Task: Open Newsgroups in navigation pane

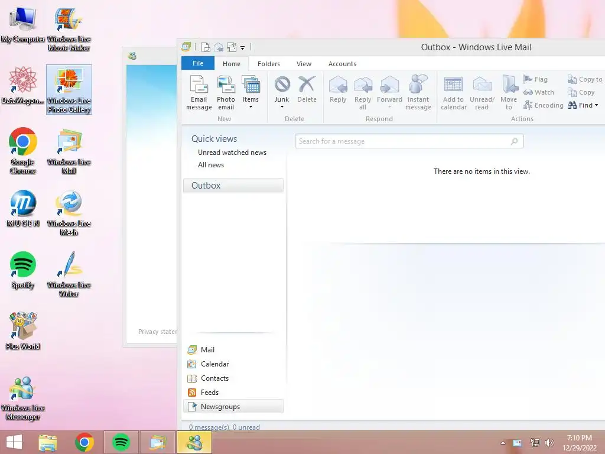Action: [233, 407]
